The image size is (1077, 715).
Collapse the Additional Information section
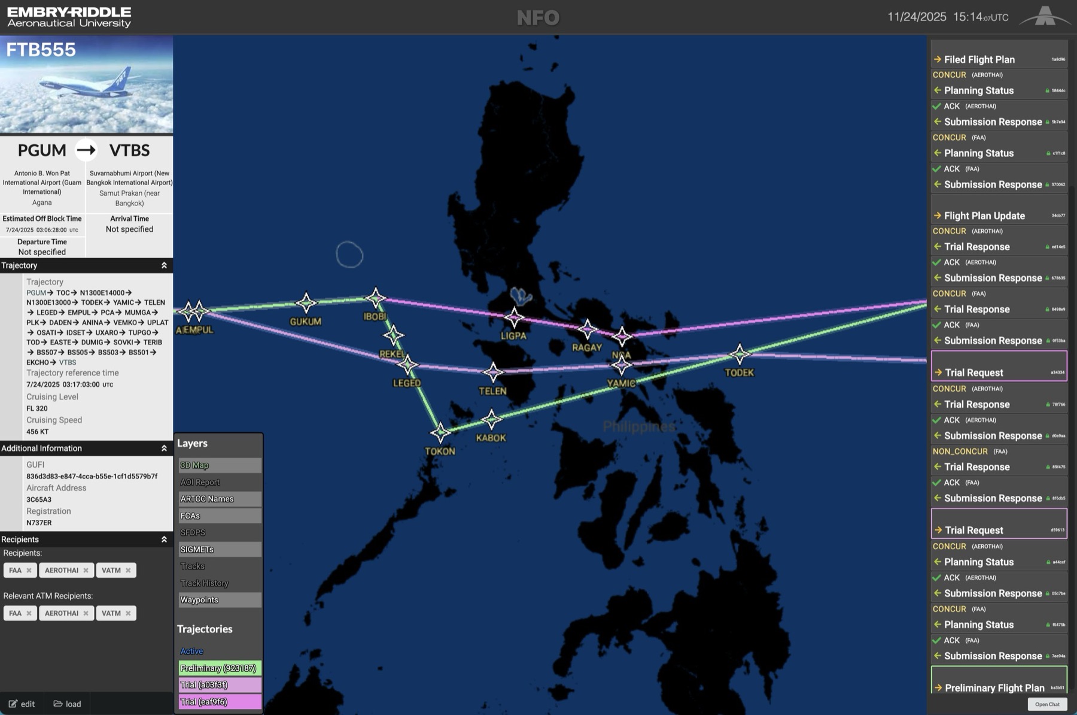164,448
